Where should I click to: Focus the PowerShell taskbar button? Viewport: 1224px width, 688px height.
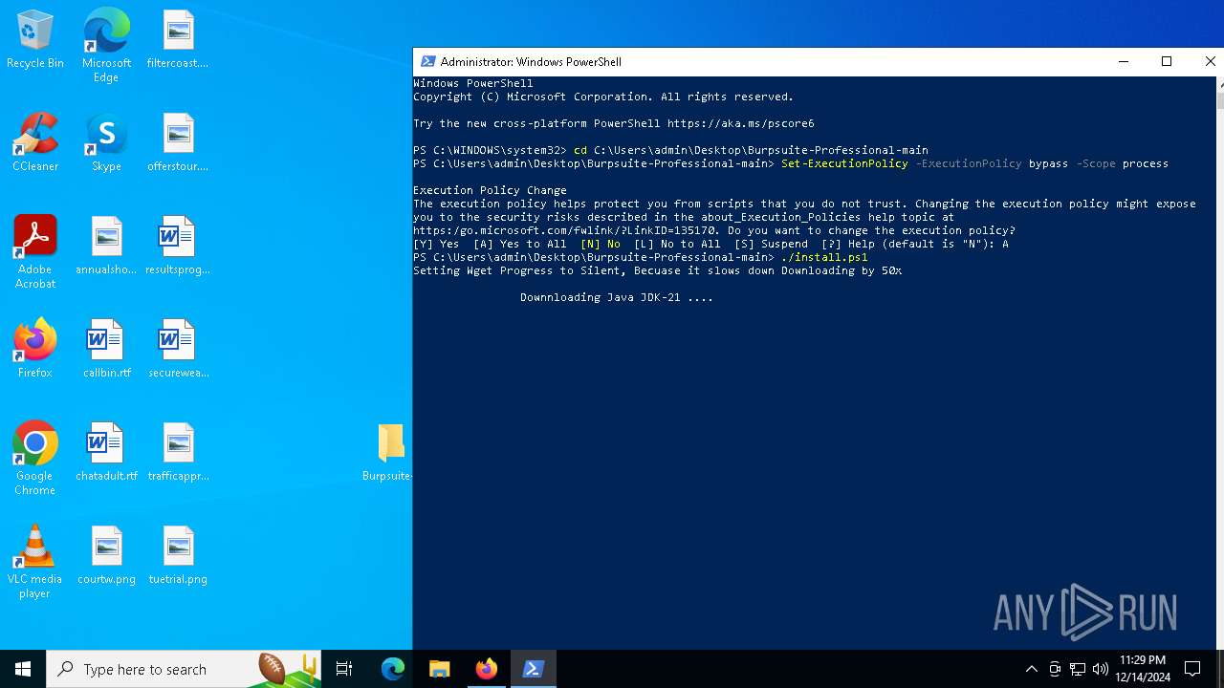coord(534,669)
